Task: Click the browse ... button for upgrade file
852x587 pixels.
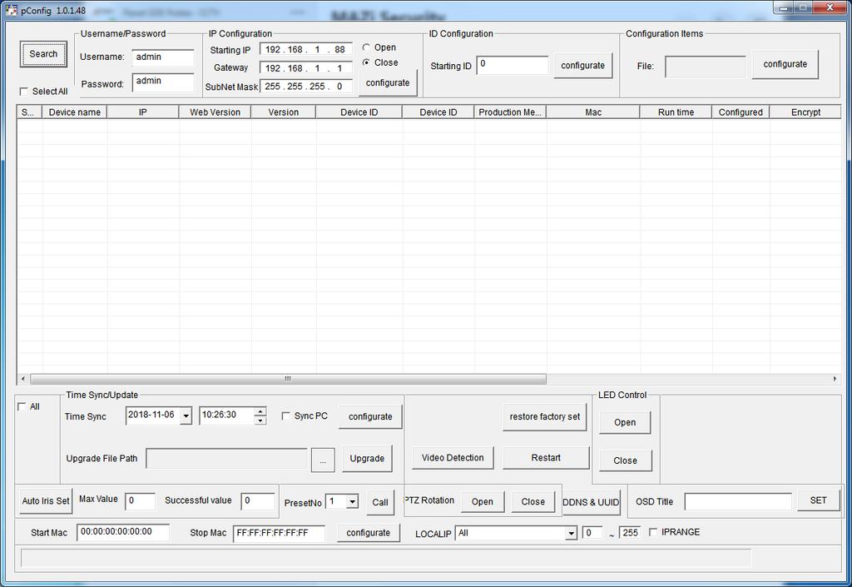Action: [x=323, y=460]
